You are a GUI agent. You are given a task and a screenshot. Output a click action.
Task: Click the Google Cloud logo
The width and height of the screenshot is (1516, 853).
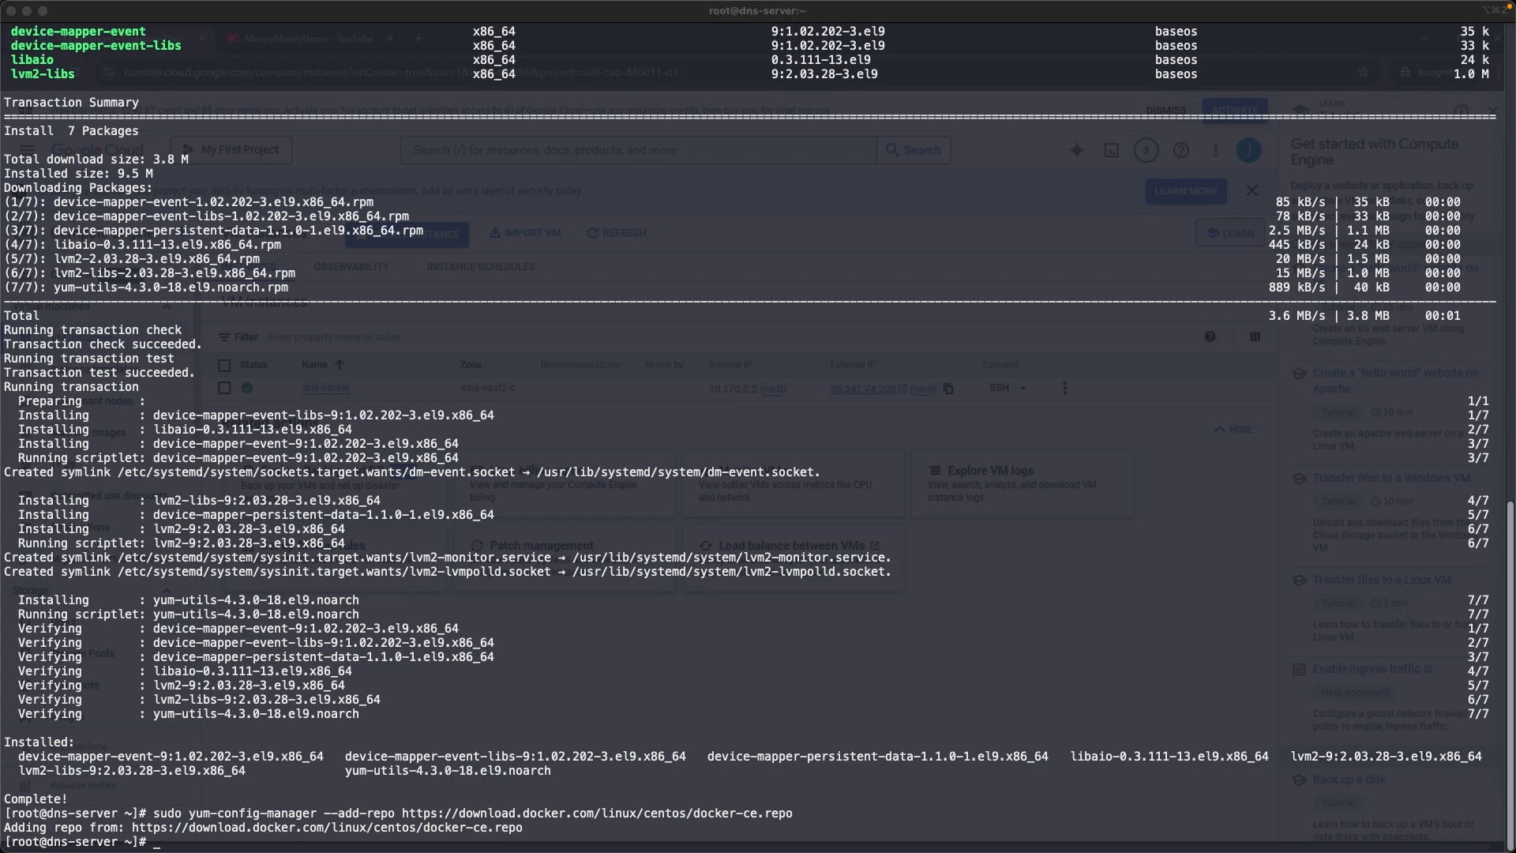(98, 150)
